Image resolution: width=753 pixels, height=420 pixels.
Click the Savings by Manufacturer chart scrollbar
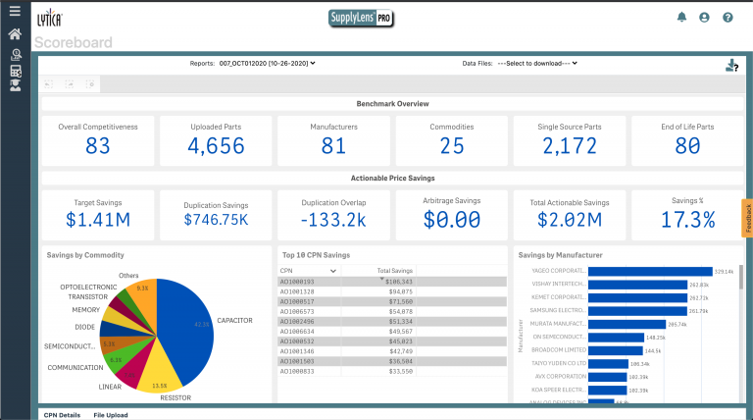[740, 277]
